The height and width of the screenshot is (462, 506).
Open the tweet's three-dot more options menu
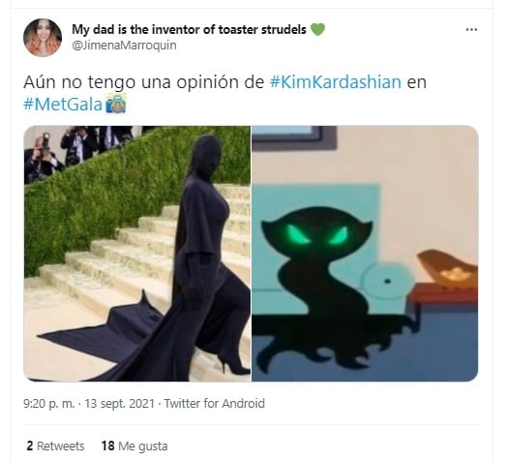tap(471, 30)
